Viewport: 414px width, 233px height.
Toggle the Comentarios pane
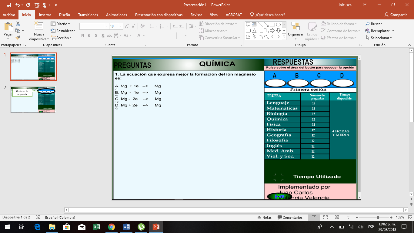pos(290,218)
